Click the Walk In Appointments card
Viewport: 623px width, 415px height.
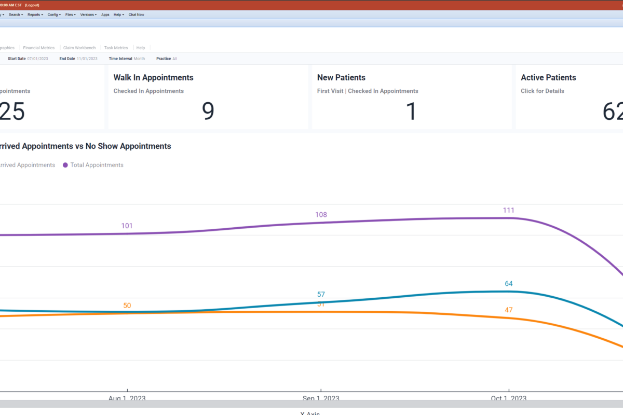coord(208,98)
